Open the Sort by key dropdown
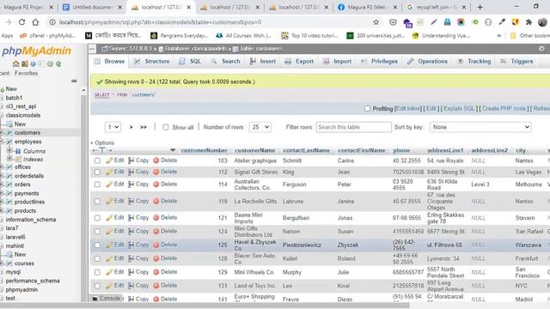The width and height of the screenshot is (550, 309). coord(480,127)
